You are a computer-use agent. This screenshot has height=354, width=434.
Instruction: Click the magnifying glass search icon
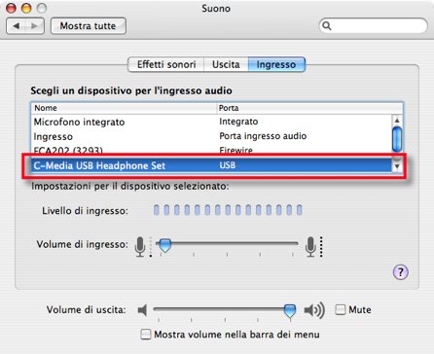pyautogui.click(x=327, y=25)
